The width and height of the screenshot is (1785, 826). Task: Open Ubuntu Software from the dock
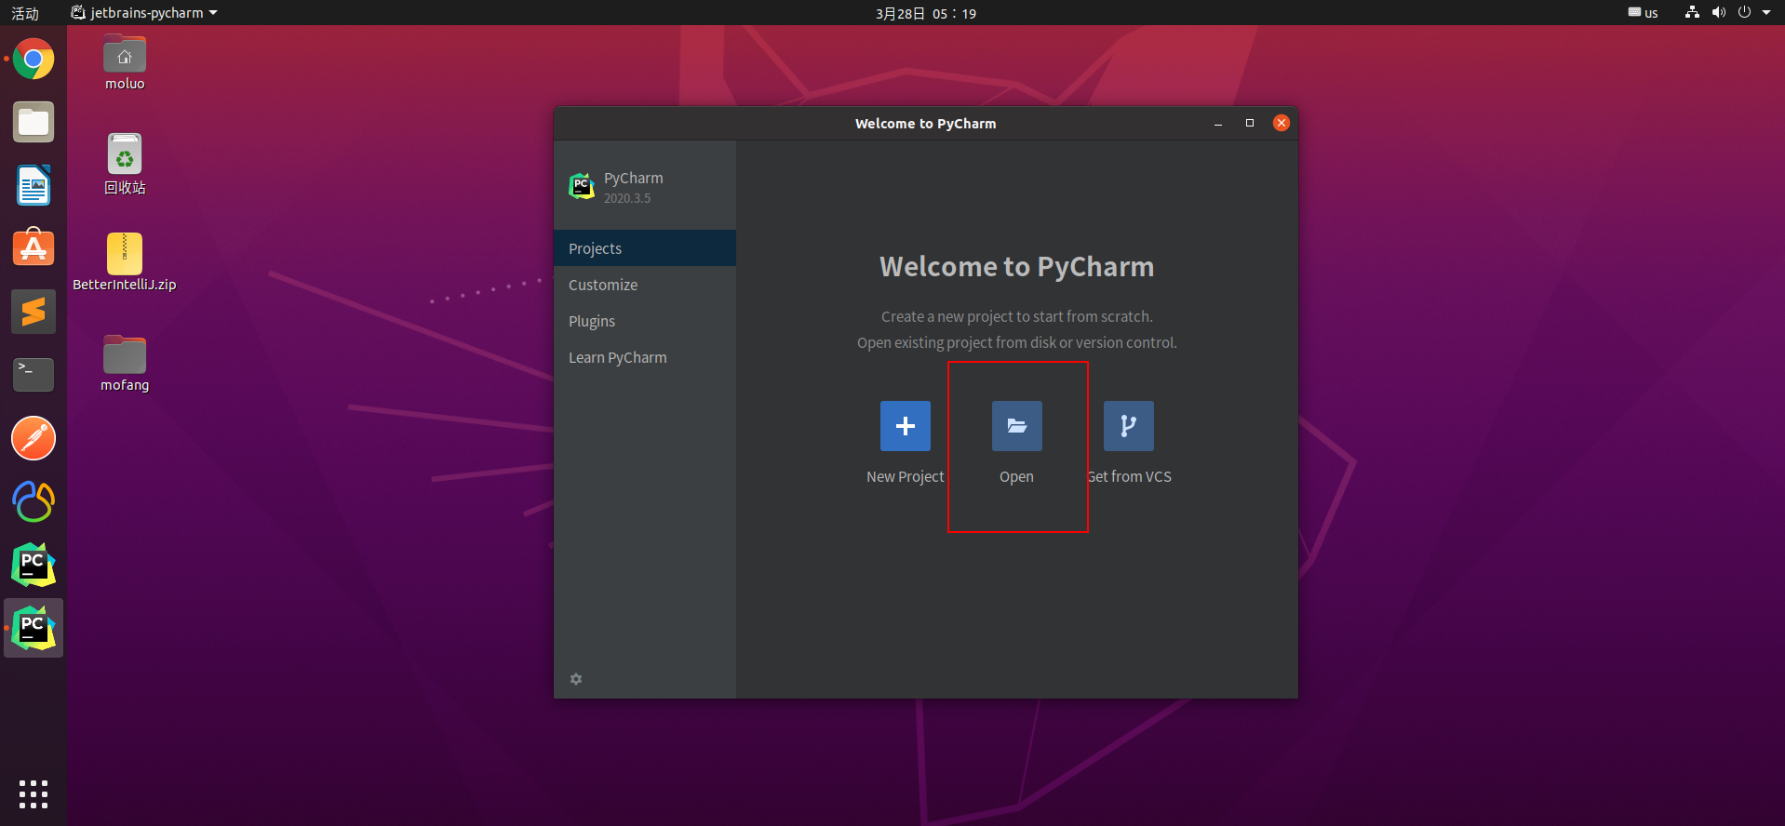pyautogui.click(x=34, y=248)
